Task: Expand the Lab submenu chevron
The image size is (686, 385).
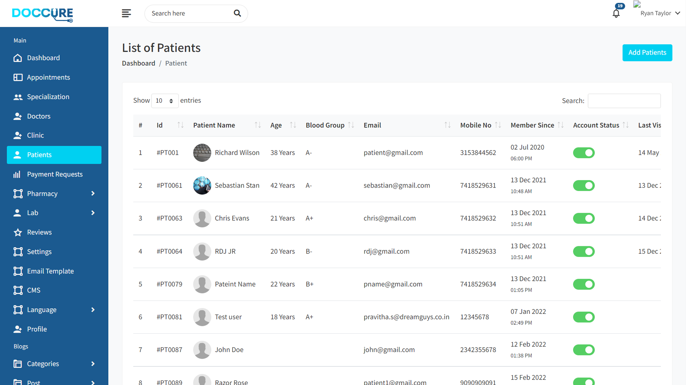Action: click(93, 213)
